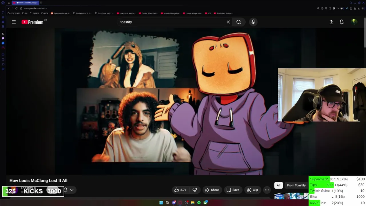Open a new browser tab
The width and height of the screenshot is (366, 206).
coord(41,3)
